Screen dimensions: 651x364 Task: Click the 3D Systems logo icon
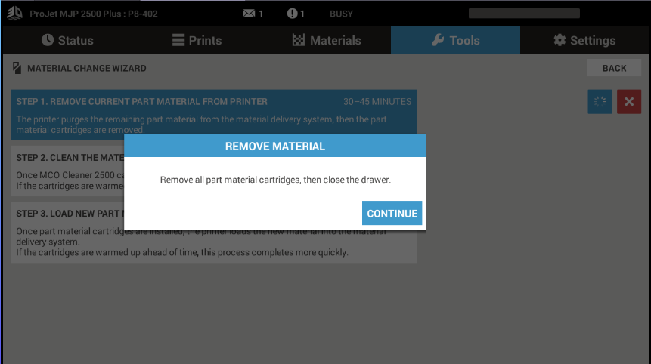click(x=15, y=14)
